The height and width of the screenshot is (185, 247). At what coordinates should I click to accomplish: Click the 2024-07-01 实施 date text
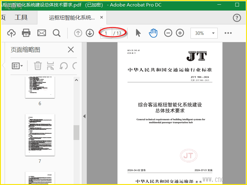(203, 170)
